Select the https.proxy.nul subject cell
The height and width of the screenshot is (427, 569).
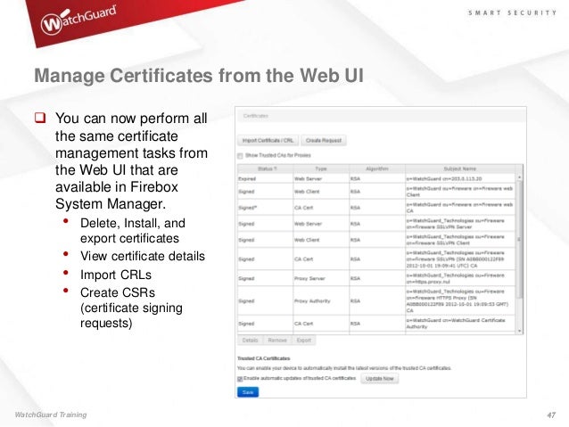(x=460, y=278)
